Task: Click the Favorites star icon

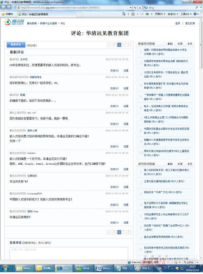Action: [x=3, y=14]
